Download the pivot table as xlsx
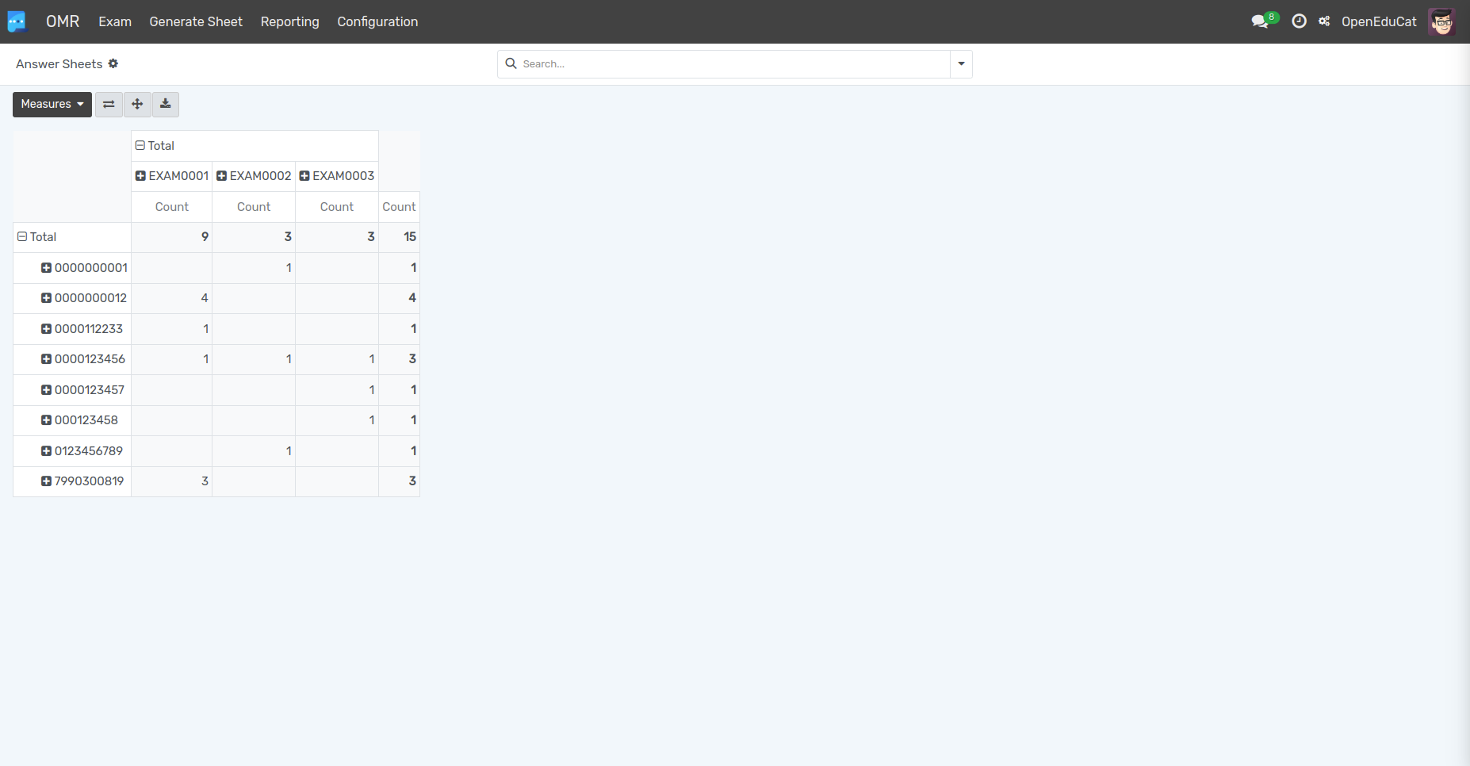 (166, 104)
